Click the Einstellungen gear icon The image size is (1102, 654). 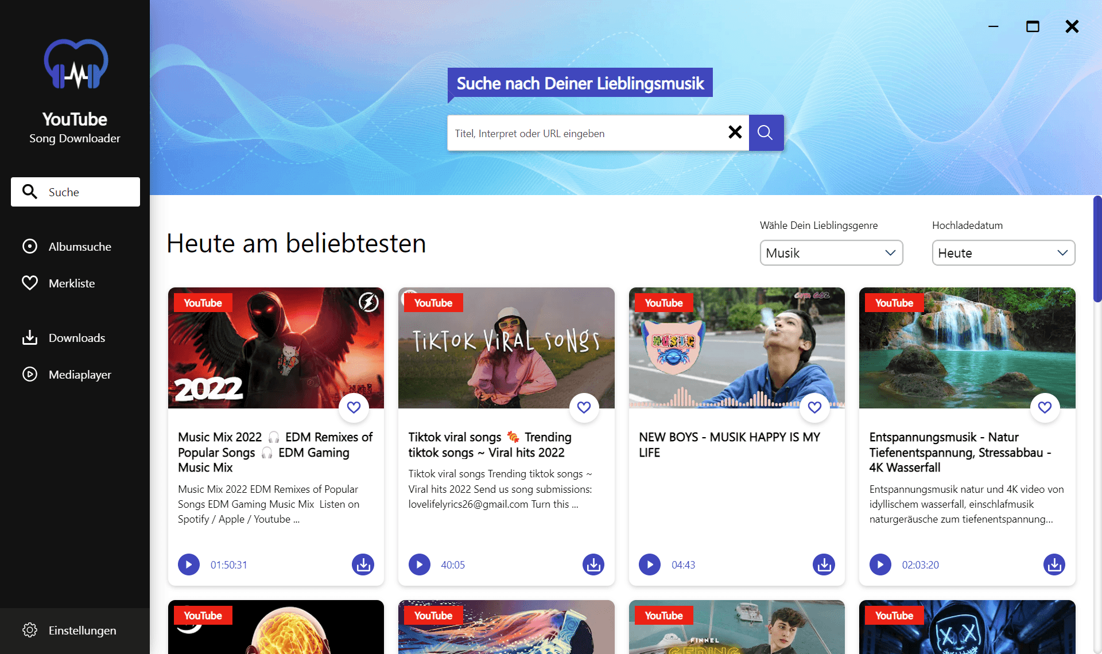pos(30,630)
